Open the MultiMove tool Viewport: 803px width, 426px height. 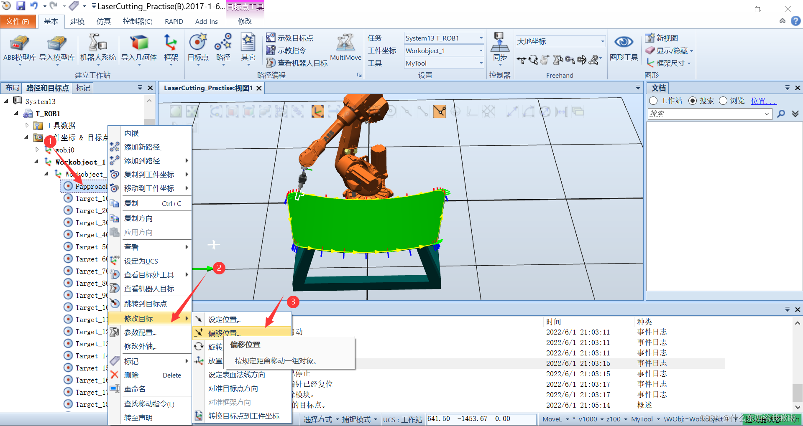coord(345,48)
